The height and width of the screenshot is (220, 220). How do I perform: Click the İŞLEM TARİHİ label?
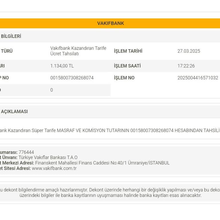click(128, 51)
